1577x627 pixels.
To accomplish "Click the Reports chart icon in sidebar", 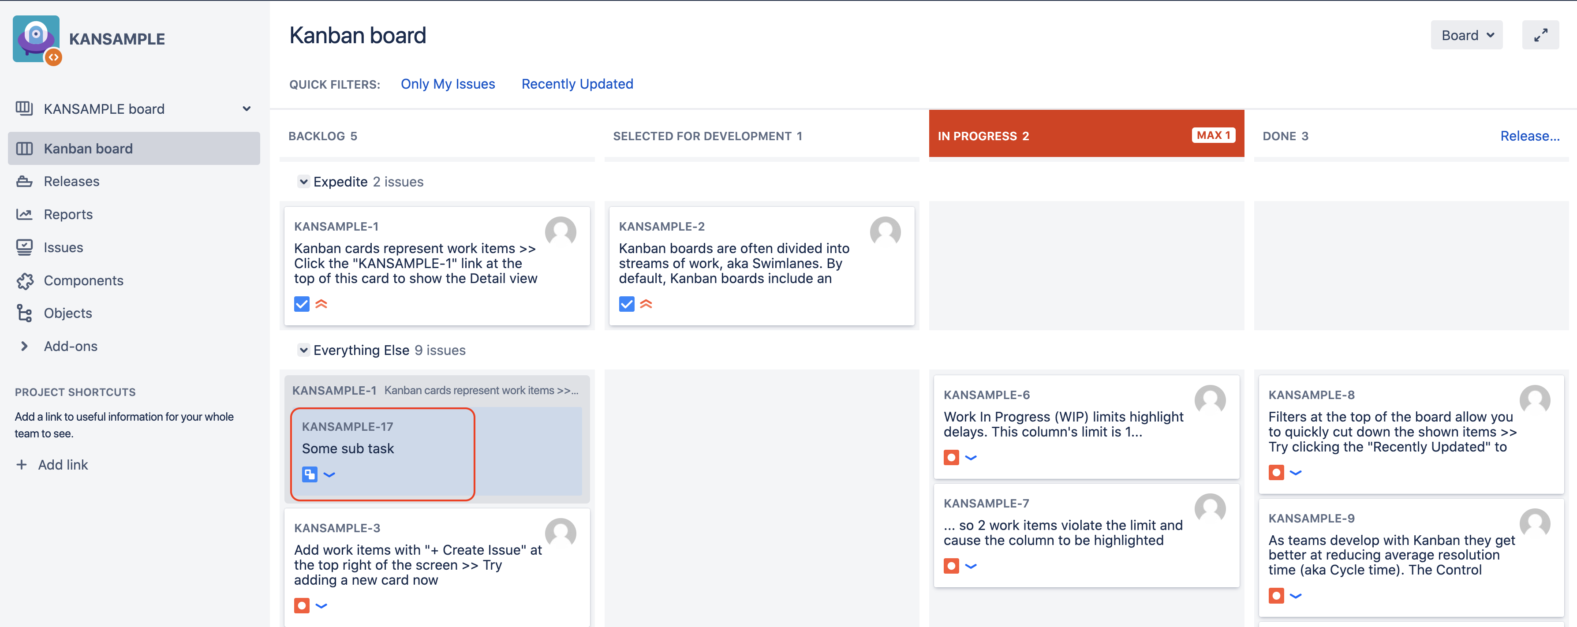I will click(25, 214).
